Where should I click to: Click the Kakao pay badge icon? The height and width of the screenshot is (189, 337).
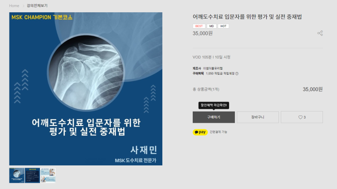[x=200, y=132]
